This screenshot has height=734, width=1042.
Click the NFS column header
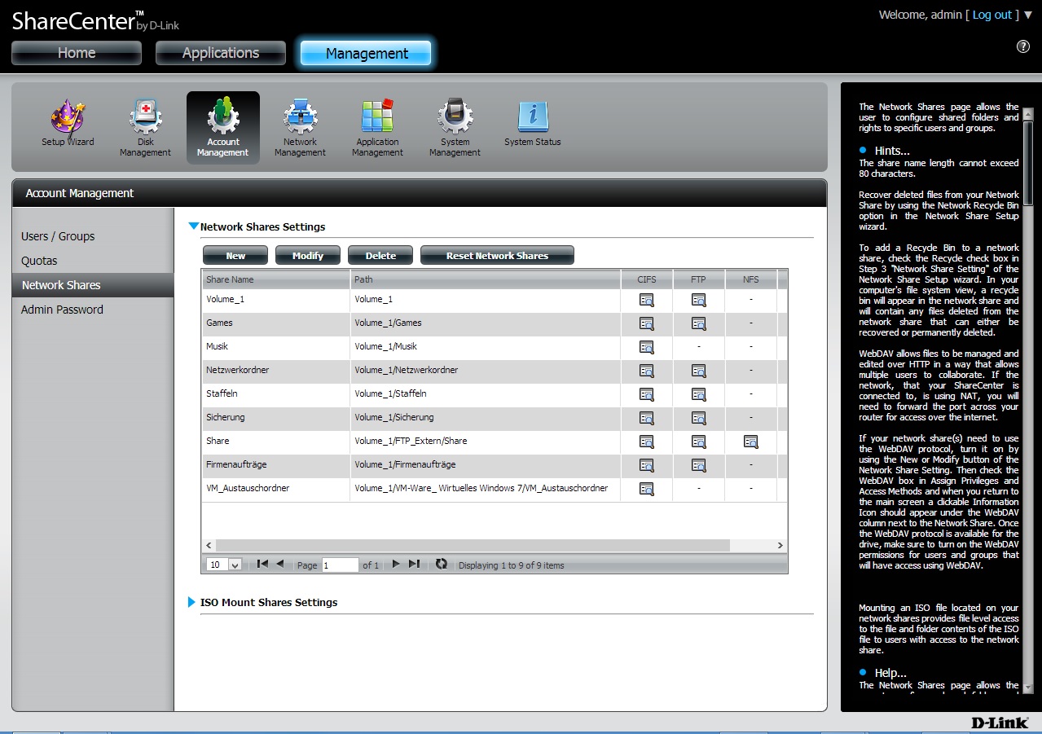pos(750,279)
